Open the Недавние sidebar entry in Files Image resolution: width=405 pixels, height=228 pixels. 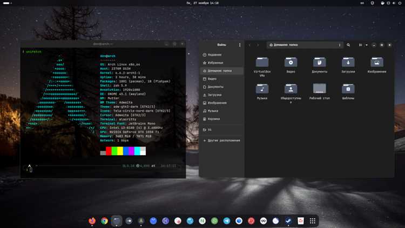click(221, 55)
